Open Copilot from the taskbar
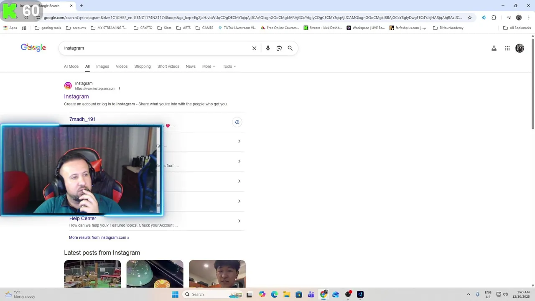Viewport: 535px width, 301px height. (x=262, y=294)
